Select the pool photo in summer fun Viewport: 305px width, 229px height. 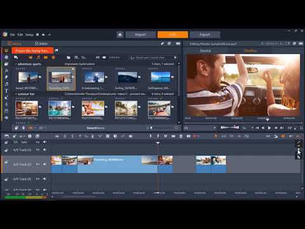pyautogui.click(x=60, y=108)
